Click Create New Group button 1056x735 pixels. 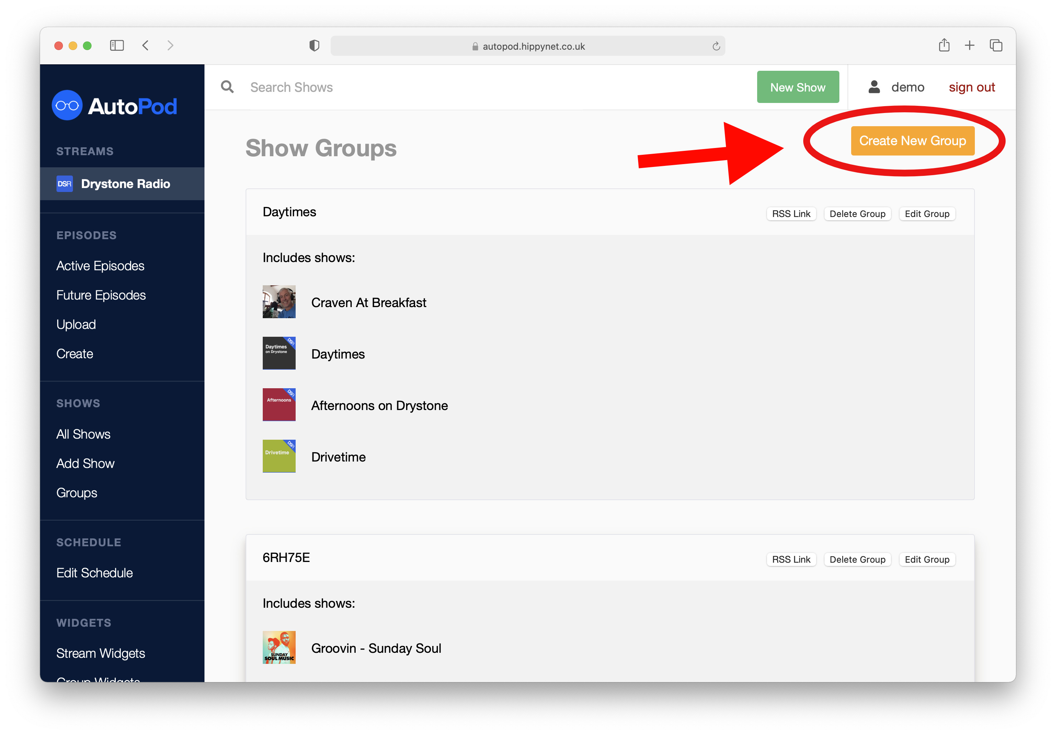click(x=913, y=141)
